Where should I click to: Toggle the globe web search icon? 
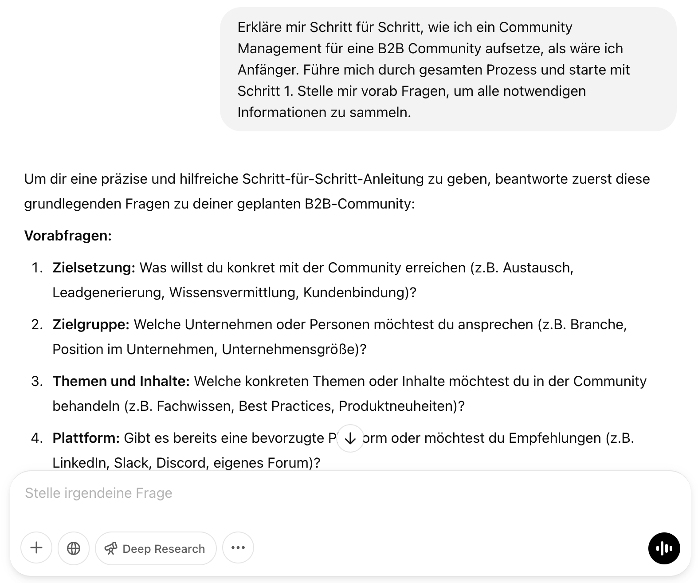click(74, 548)
